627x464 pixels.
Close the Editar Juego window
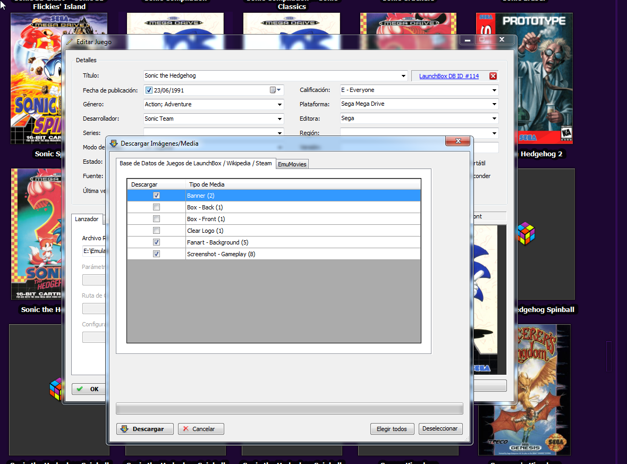tap(502, 40)
